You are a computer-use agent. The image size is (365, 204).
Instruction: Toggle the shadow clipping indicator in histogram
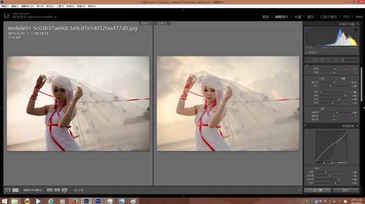click(x=307, y=30)
